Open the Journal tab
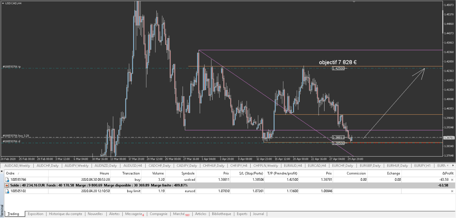The image size is (456, 218). click(258, 214)
